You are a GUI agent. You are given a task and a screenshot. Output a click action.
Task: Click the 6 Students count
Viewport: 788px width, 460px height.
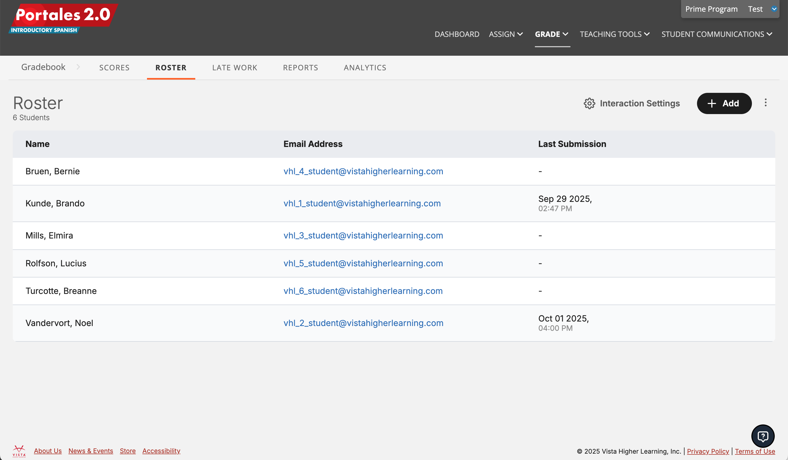click(31, 118)
